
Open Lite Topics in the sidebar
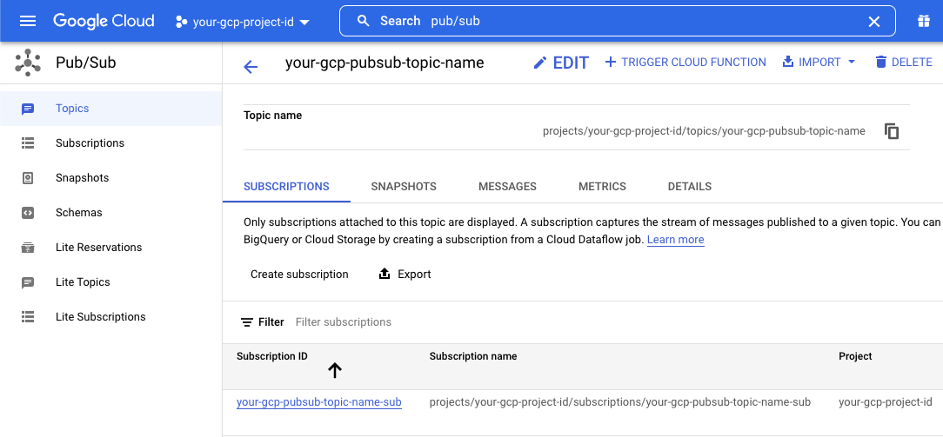click(x=110, y=282)
